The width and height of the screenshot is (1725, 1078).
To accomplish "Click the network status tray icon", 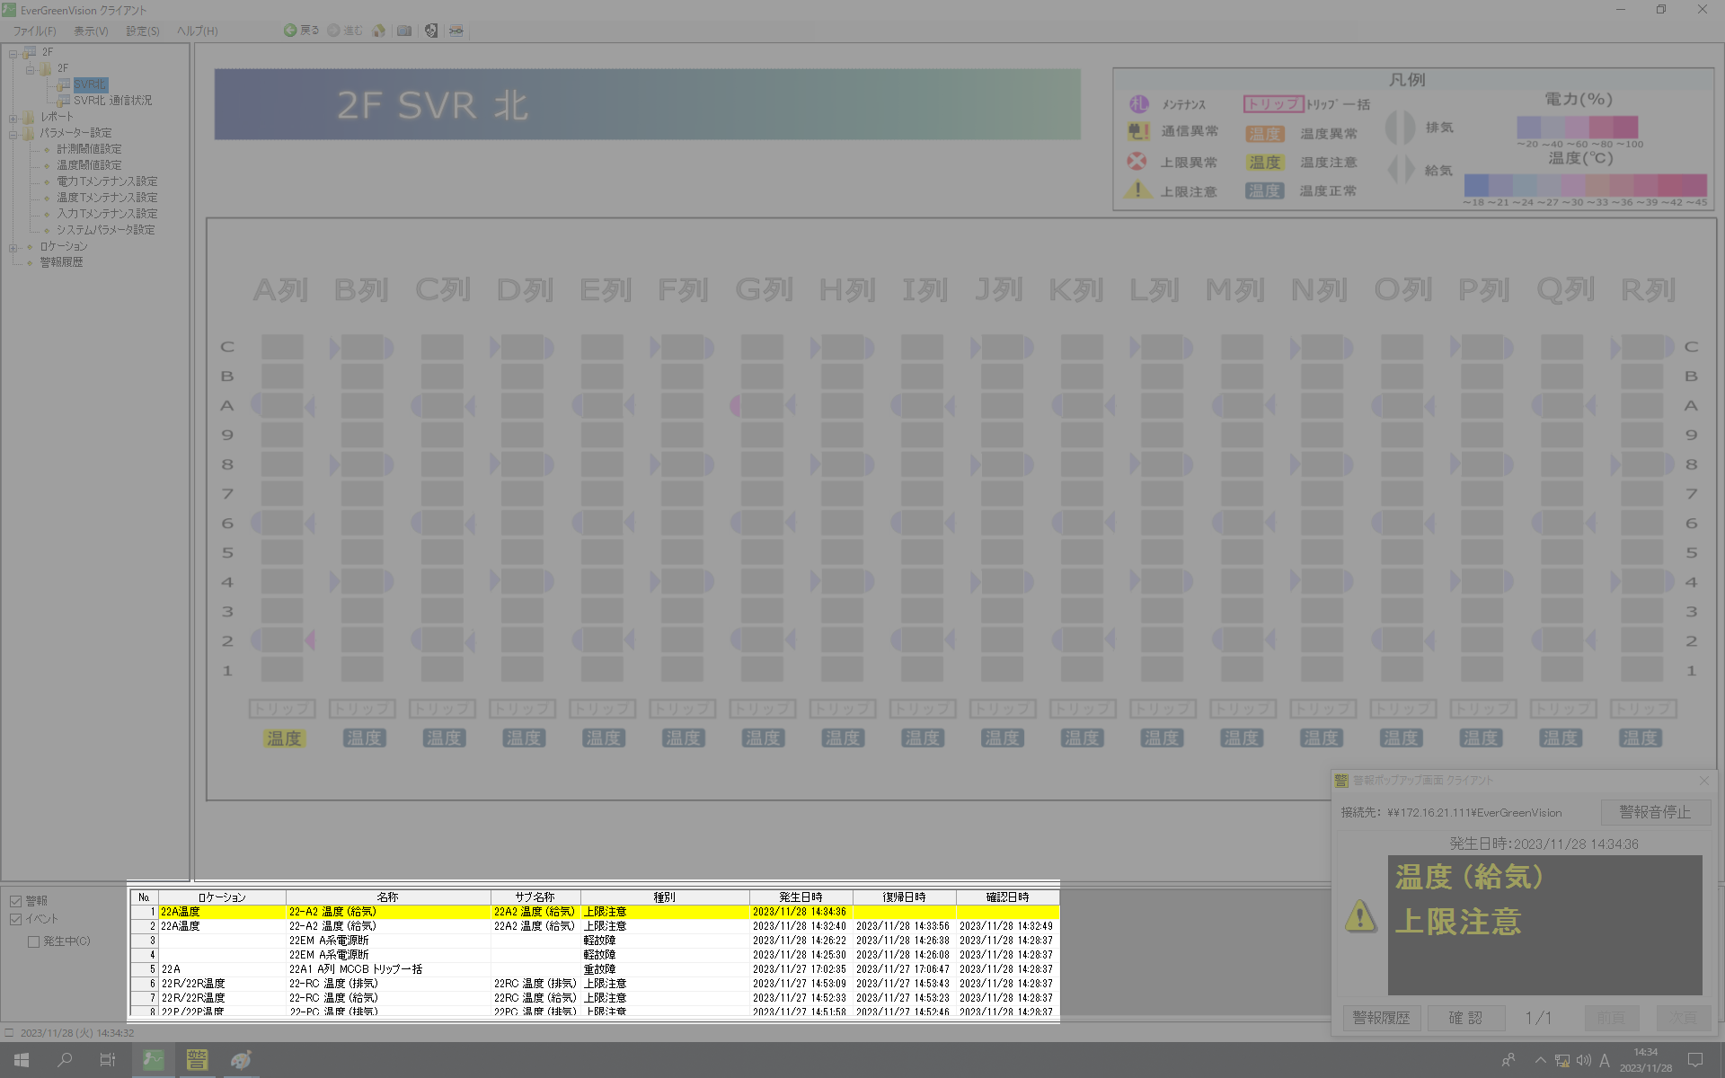I will pos(1562,1060).
